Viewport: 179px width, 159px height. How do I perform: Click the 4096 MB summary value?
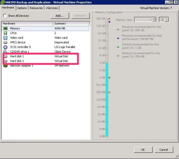point(60,29)
